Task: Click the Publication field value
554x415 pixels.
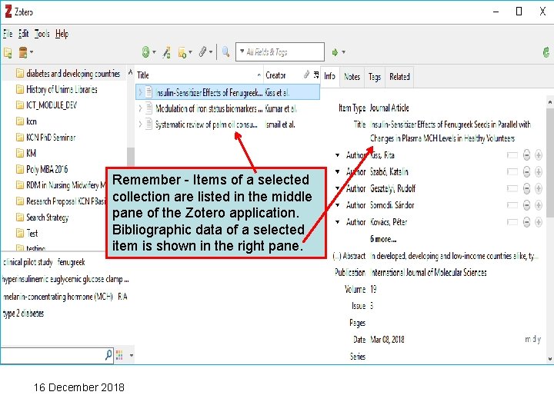Action: pyautogui.click(x=429, y=272)
